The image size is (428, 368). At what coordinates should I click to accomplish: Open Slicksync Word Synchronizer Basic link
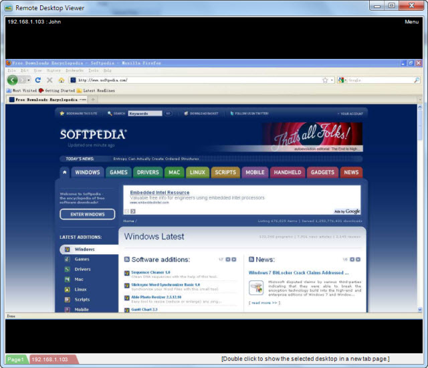pos(165,285)
